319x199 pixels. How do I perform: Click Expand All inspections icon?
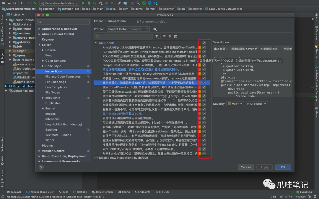[x=164, y=37]
